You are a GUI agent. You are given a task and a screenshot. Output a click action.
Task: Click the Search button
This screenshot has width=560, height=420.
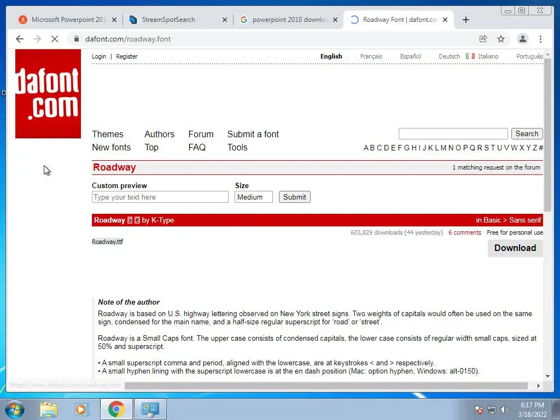pyautogui.click(x=527, y=133)
